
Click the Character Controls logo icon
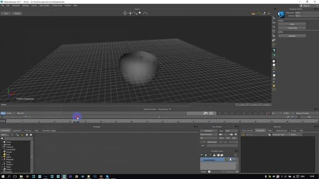pos(281,14)
